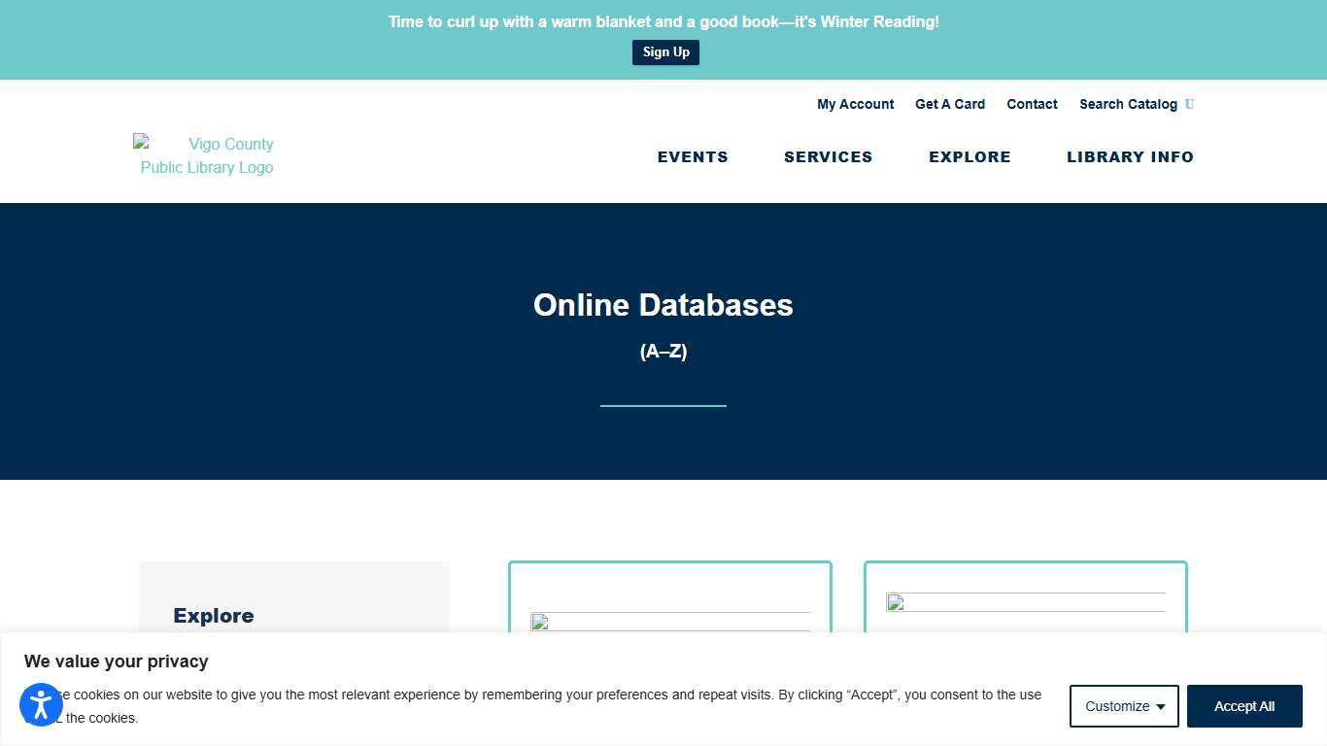The width and height of the screenshot is (1327, 746).
Task: Click the Accept All cookies button
Action: point(1244,706)
